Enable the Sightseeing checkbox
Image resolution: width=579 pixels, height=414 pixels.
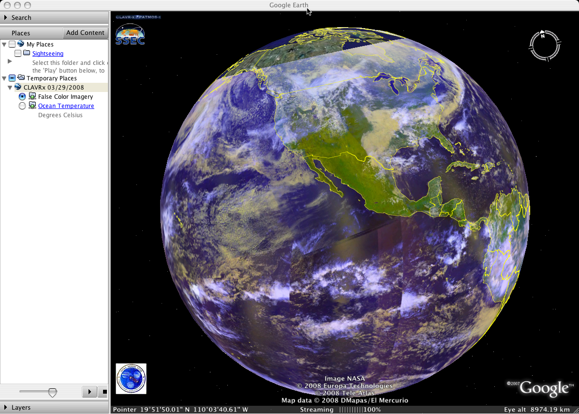[18, 54]
